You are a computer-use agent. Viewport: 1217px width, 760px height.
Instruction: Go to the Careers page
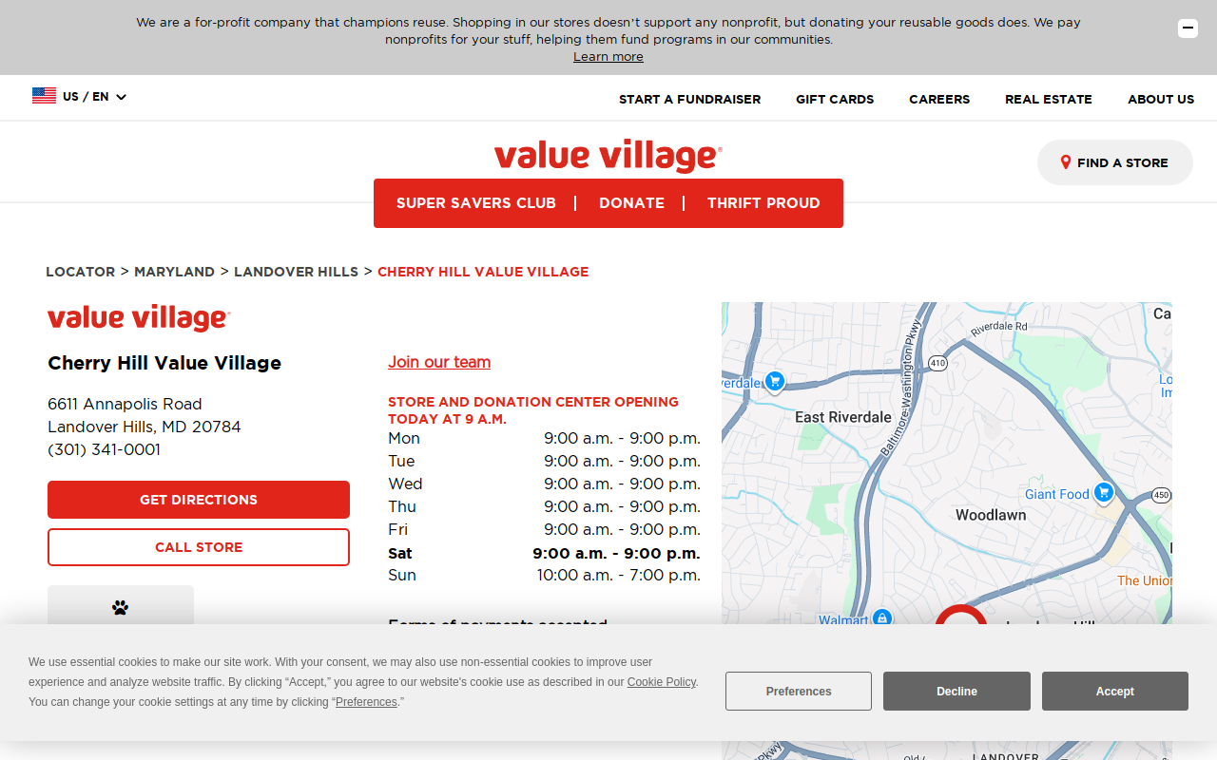tap(939, 99)
